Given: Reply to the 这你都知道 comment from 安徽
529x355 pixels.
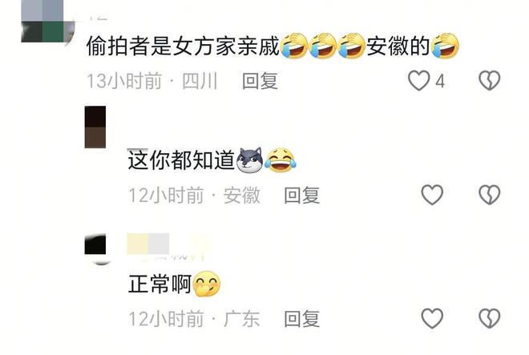Looking at the screenshot, I should click(301, 196).
